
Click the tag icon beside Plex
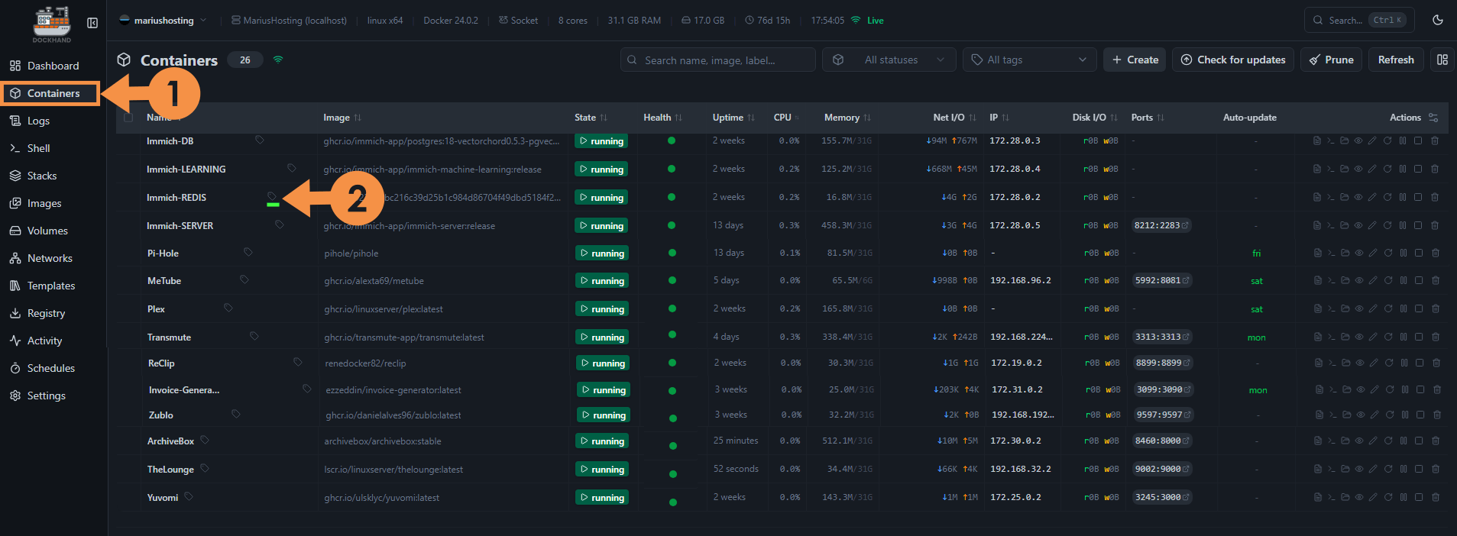(x=228, y=308)
